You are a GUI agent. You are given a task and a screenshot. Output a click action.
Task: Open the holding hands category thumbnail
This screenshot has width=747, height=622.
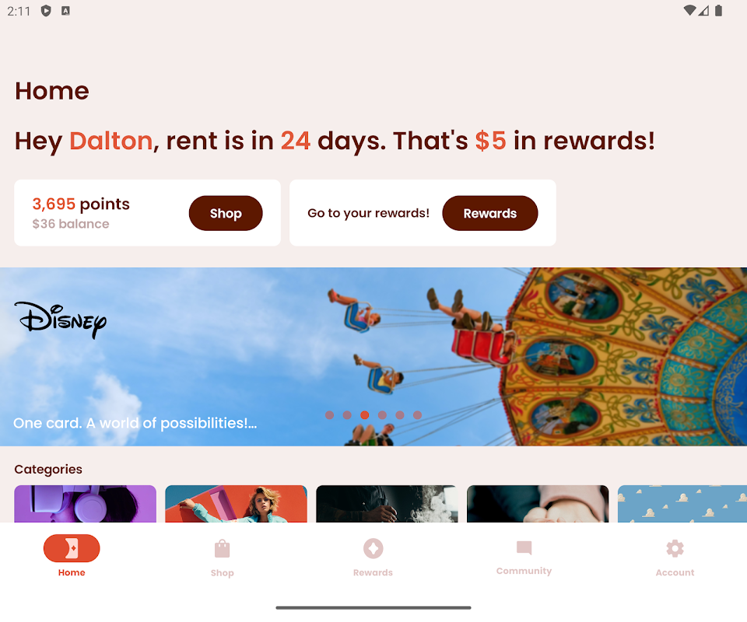538,504
